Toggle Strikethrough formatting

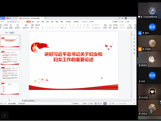point(50,28)
